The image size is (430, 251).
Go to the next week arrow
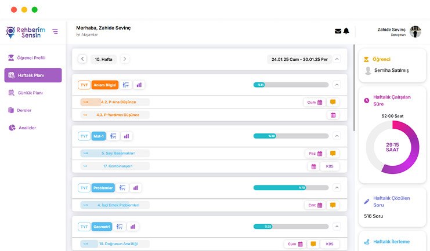click(x=125, y=59)
